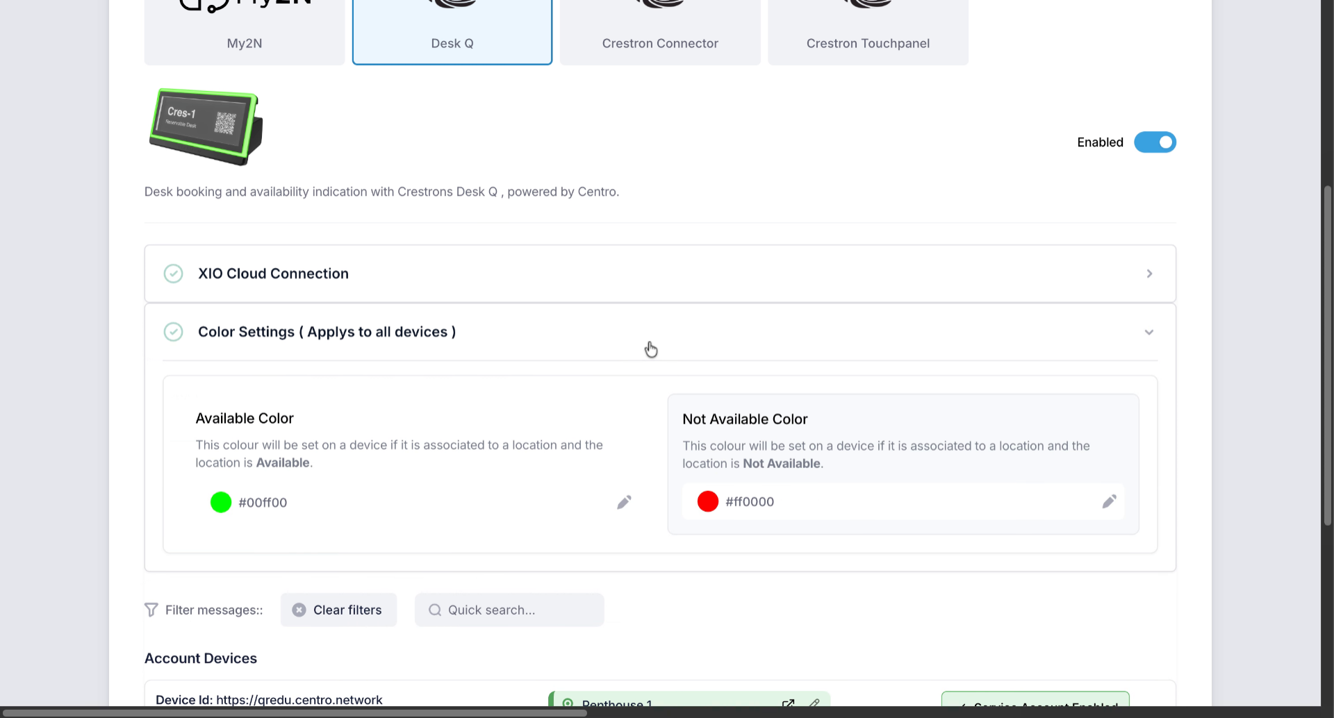Screen dimensions: 1334x718
Task: Edit the Available Color with the pencil icon
Action: click(x=624, y=502)
